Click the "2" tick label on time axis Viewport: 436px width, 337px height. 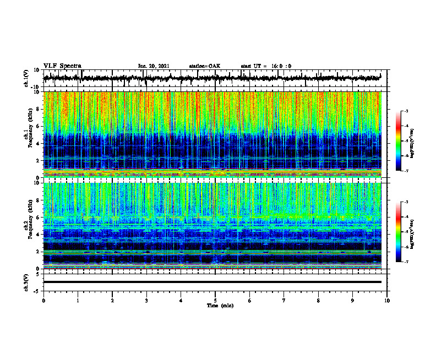tap(112, 301)
